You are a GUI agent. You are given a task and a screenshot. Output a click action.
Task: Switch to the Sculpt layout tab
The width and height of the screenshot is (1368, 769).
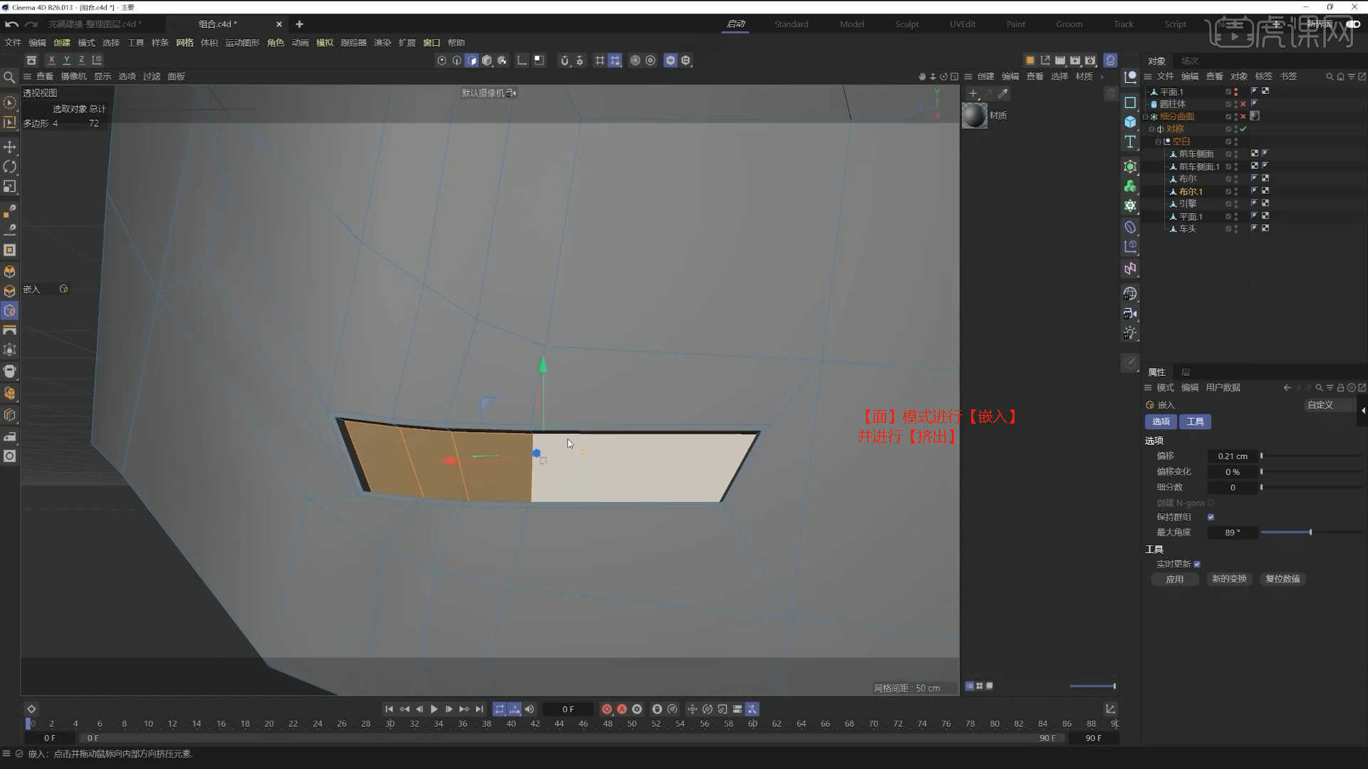(x=906, y=24)
